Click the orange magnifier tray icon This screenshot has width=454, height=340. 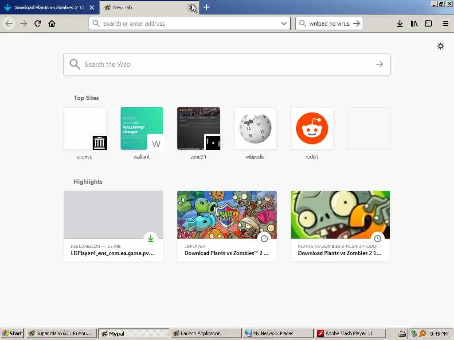coord(423,334)
